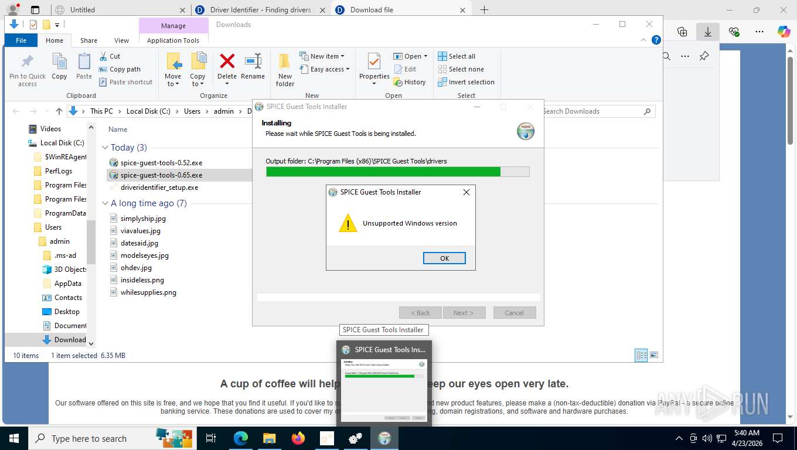Select Paste shortcut in ribbon

point(125,82)
